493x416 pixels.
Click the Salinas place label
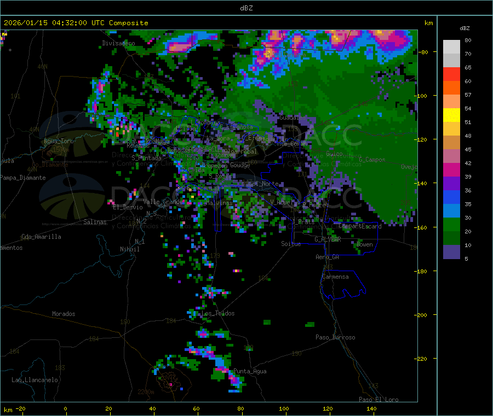[95, 222]
